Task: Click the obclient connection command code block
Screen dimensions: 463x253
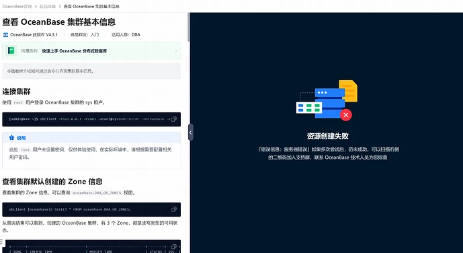Action: tap(91, 119)
